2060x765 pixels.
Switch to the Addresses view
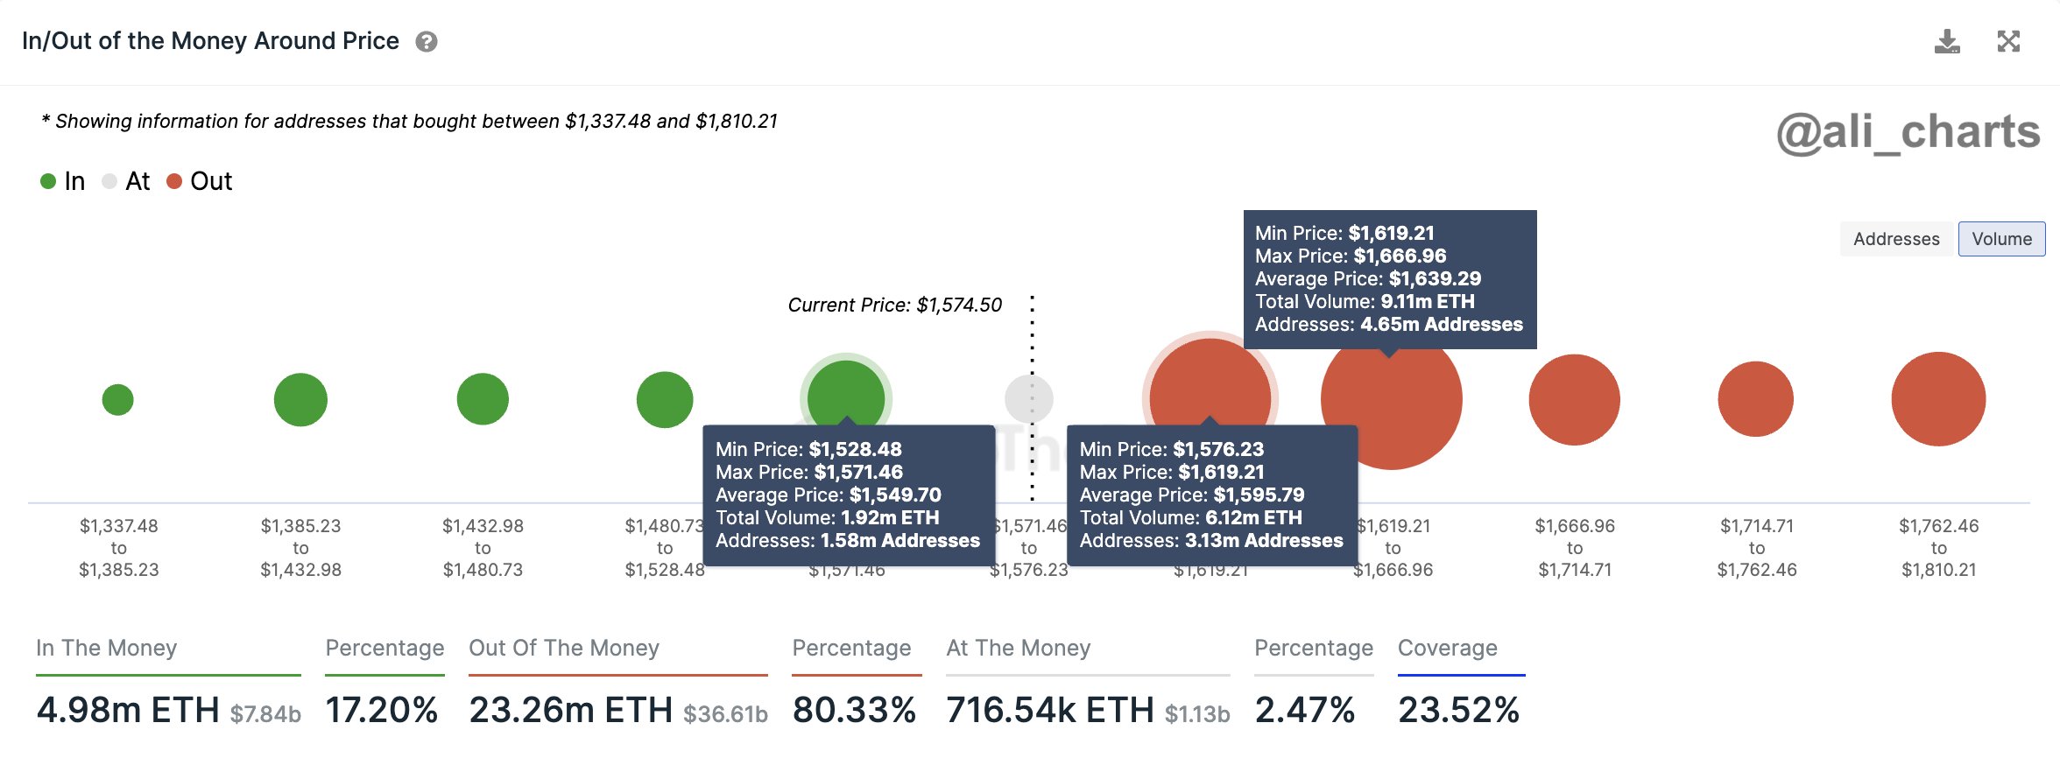coord(1896,238)
